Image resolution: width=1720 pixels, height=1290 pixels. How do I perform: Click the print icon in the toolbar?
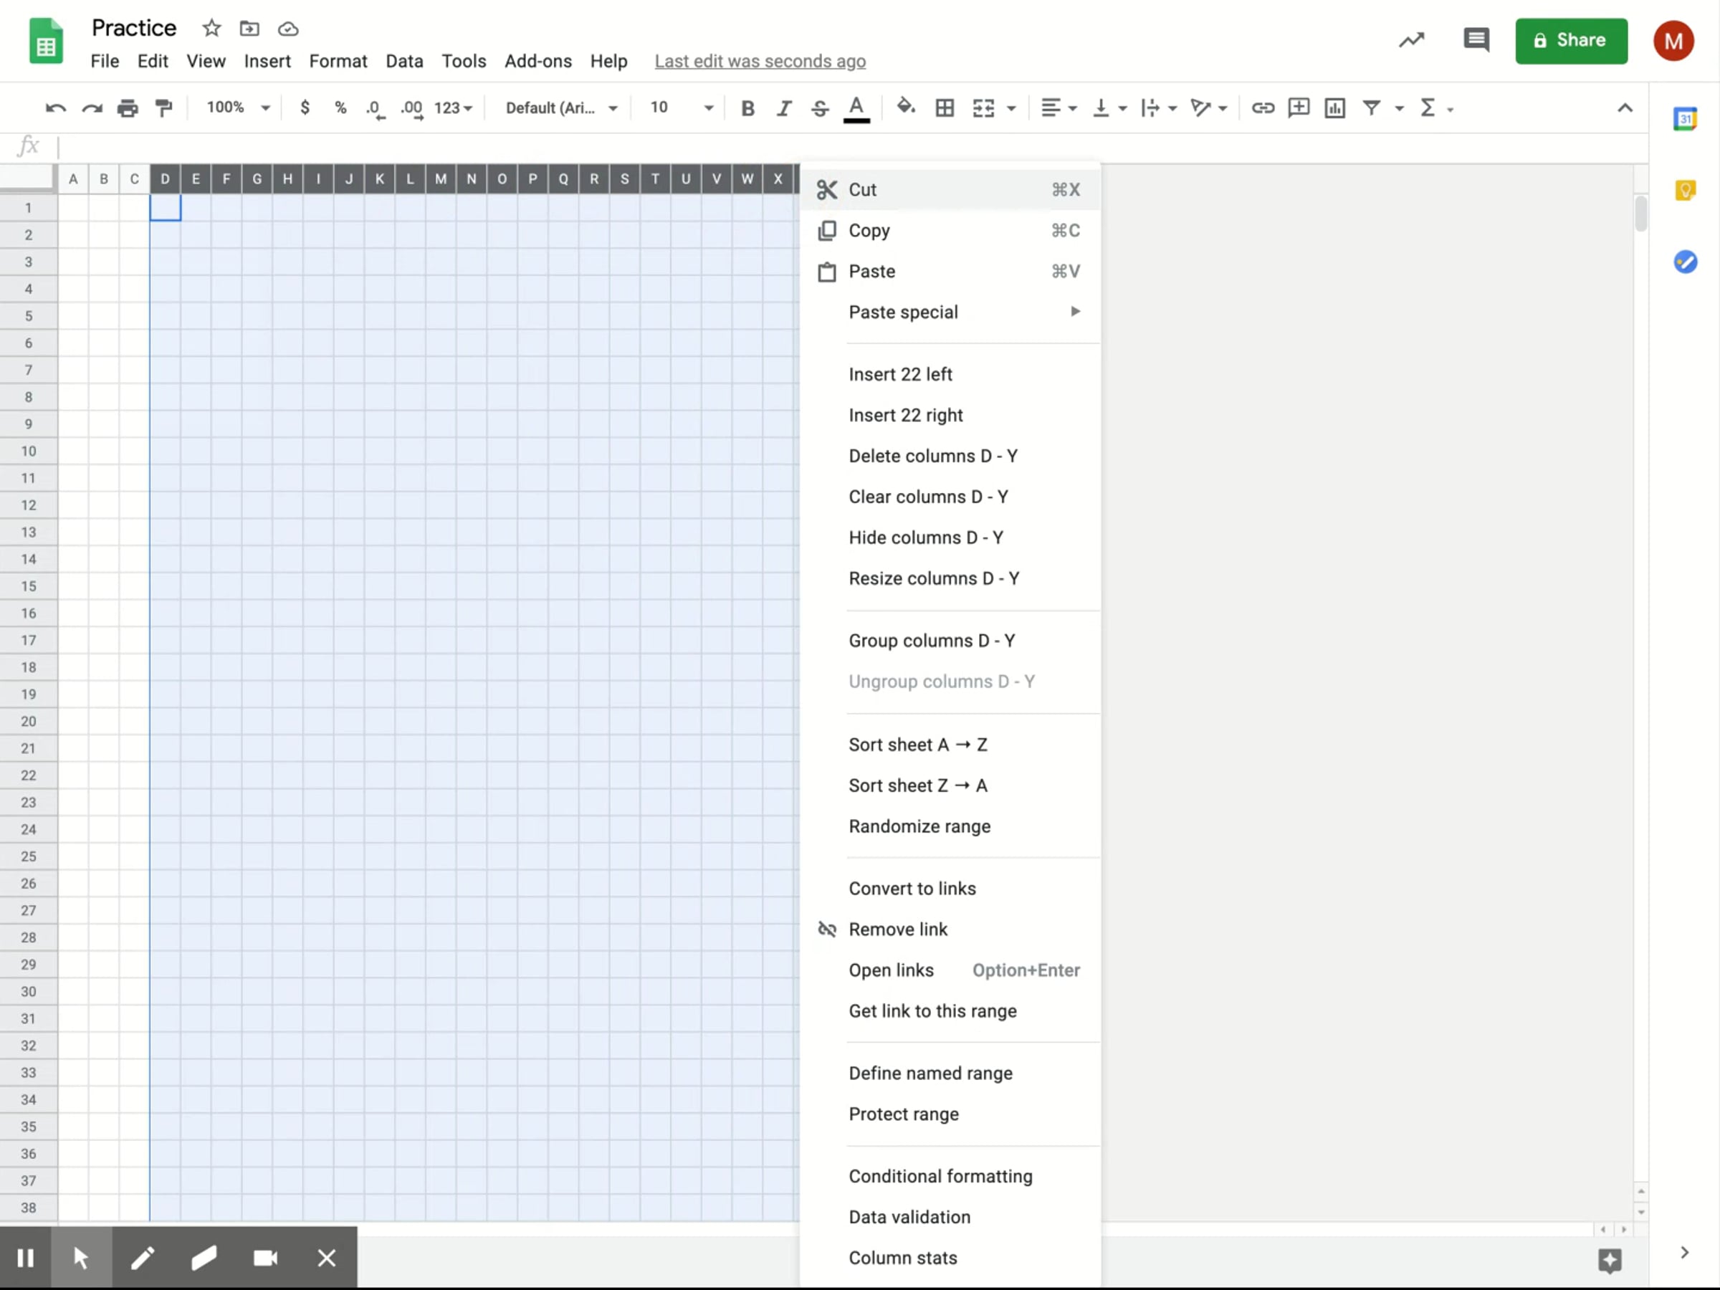(x=128, y=108)
